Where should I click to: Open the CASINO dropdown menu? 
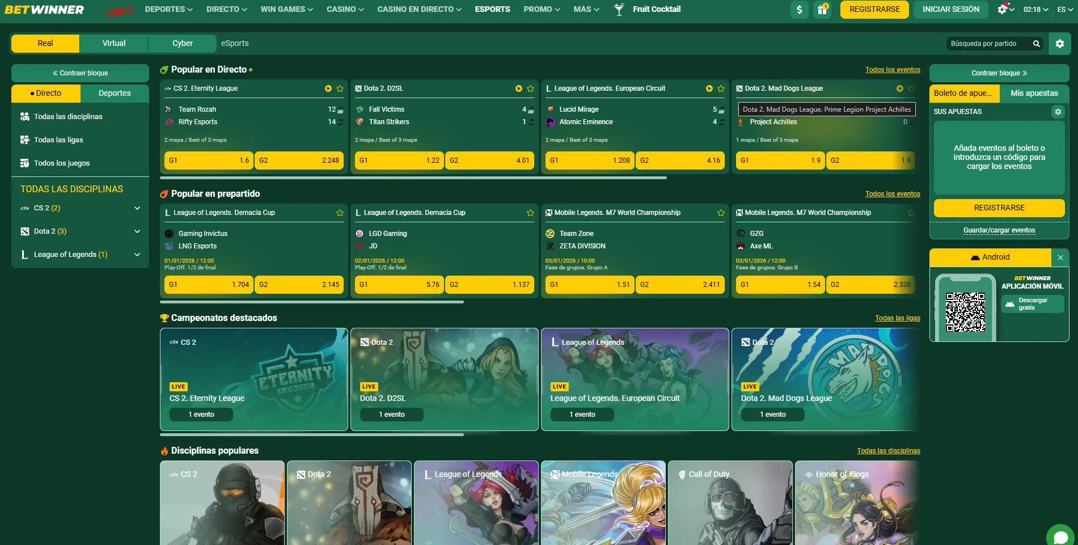345,10
